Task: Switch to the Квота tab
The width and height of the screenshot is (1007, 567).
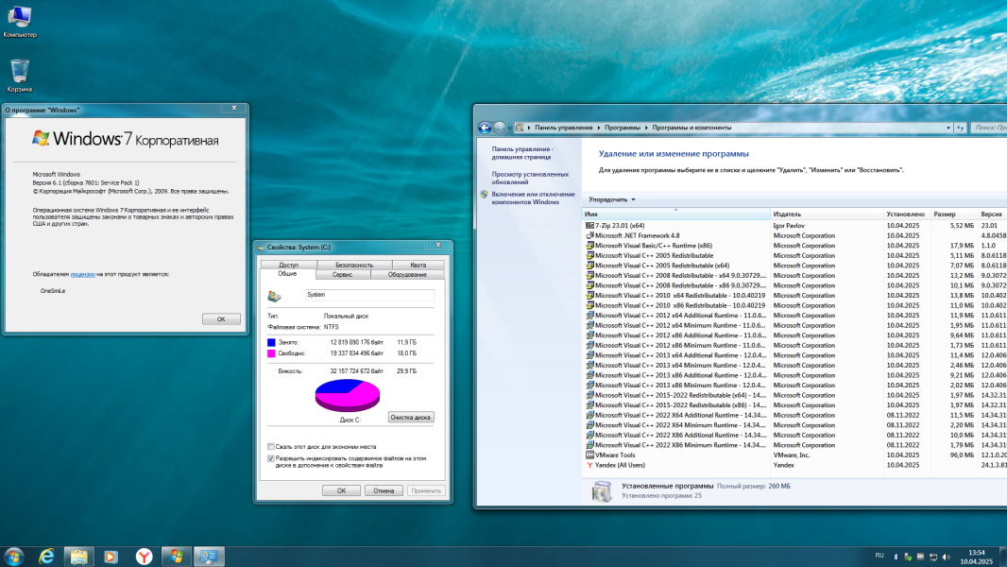Action: pyautogui.click(x=418, y=265)
